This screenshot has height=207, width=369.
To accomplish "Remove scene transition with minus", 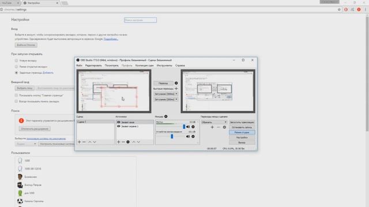I will 219,127.
